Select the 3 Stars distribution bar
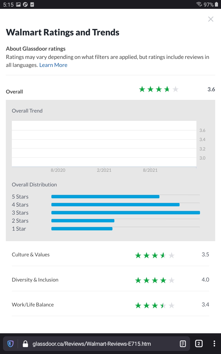Screen dimensions: 221x354 (x=126, y=213)
